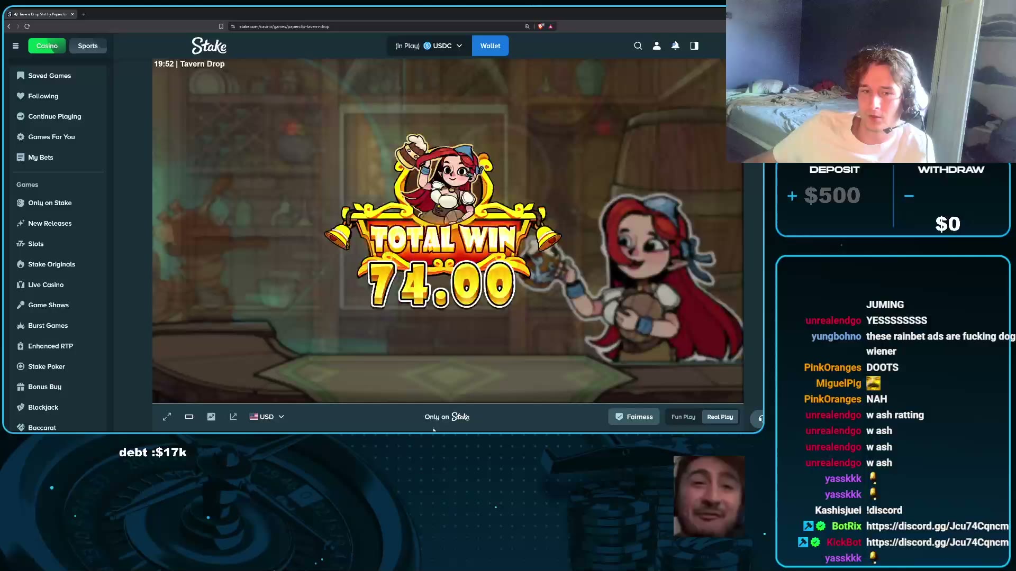1016x571 pixels.
Task: Go back in the browser
Action: pyautogui.click(x=9, y=26)
